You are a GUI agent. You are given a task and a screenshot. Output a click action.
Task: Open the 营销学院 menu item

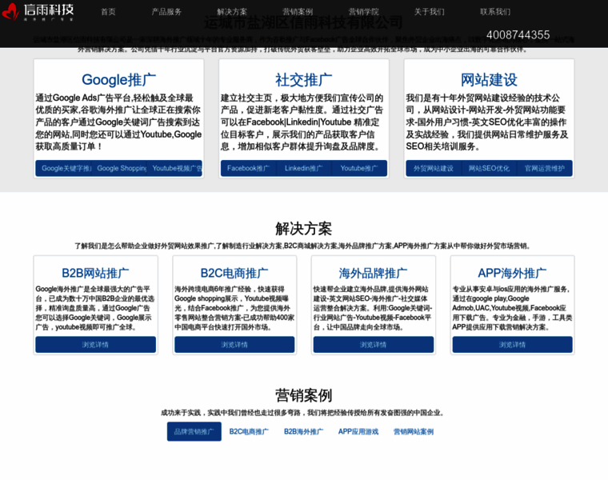pyautogui.click(x=364, y=12)
